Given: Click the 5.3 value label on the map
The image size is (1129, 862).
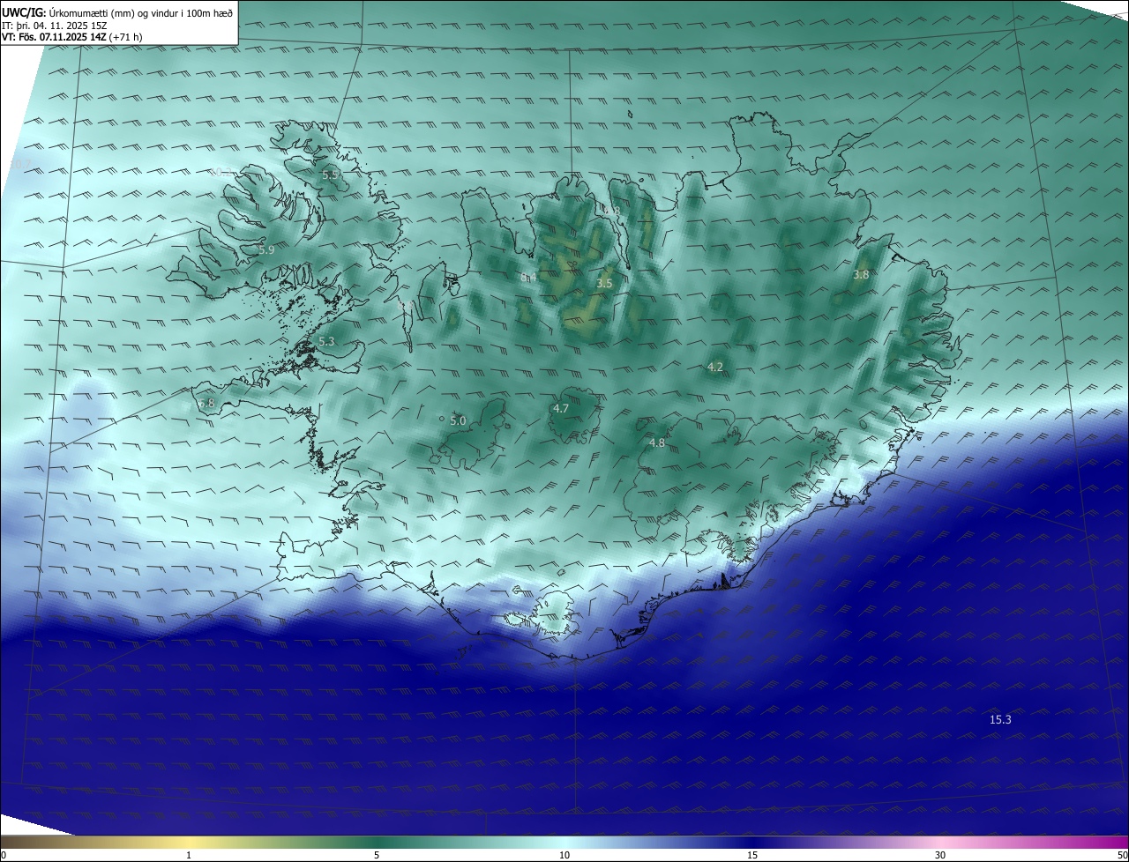Looking at the screenshot, I should point(326,341).
